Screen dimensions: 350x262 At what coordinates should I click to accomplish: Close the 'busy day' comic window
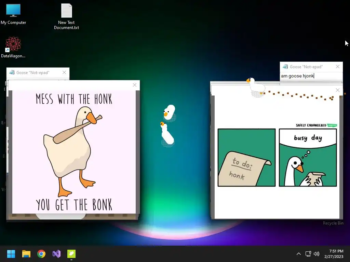coord(338,90)
